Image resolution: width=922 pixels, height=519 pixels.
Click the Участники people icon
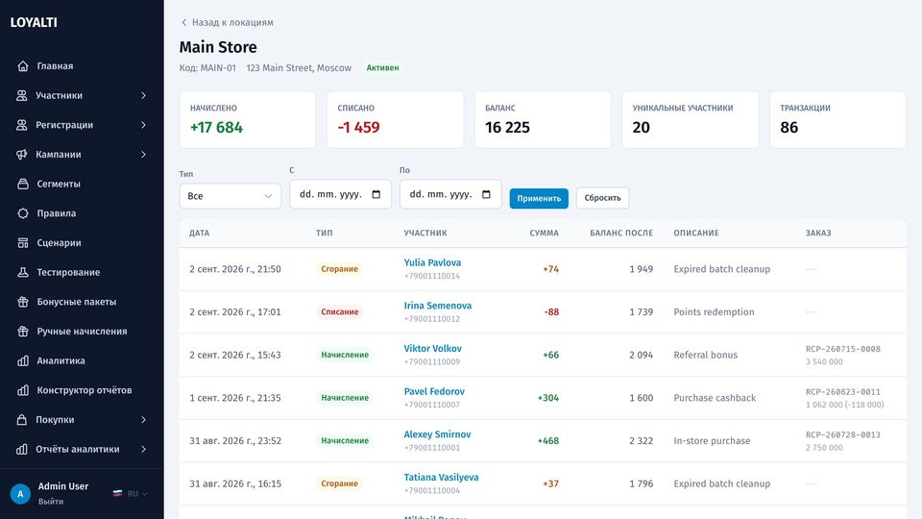pyautogui.click(x=22, y=95)
